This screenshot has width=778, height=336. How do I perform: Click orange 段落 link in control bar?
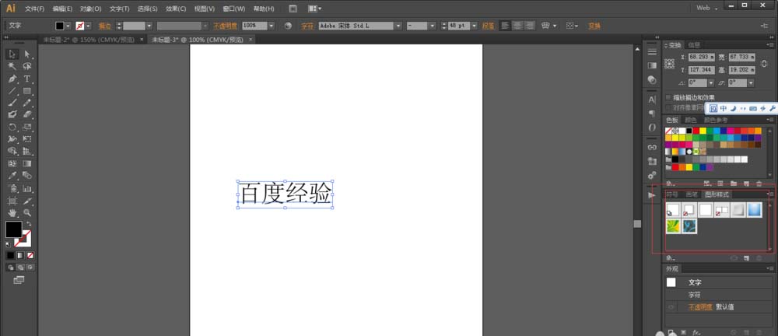489,26
